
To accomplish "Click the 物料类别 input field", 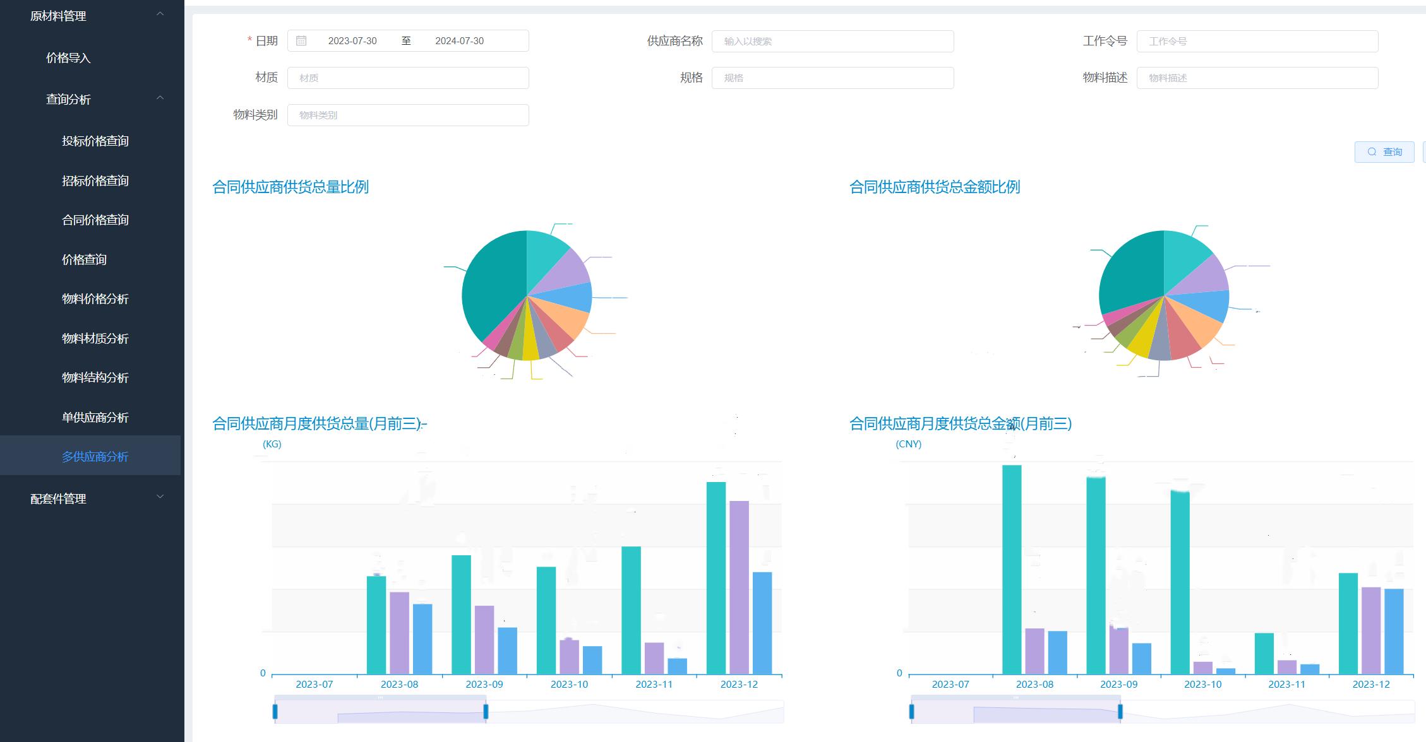I will [x=408, y=115].
